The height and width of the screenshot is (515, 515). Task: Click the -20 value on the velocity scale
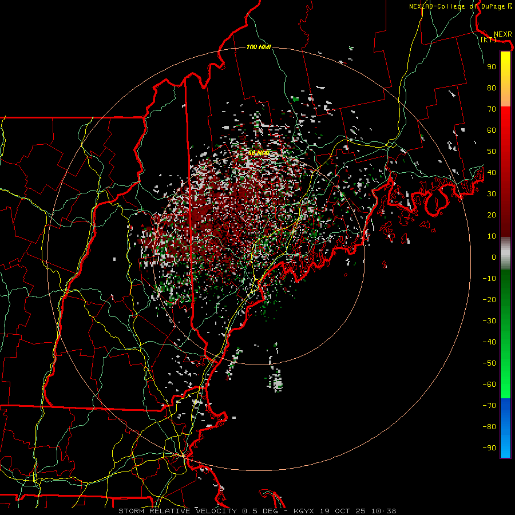click(489, 299)
